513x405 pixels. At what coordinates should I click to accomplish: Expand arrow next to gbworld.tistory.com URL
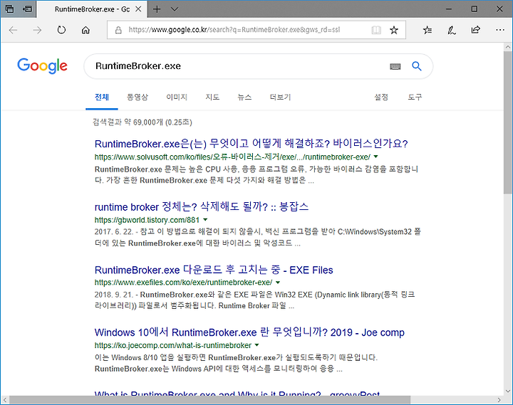coord(205,220)
